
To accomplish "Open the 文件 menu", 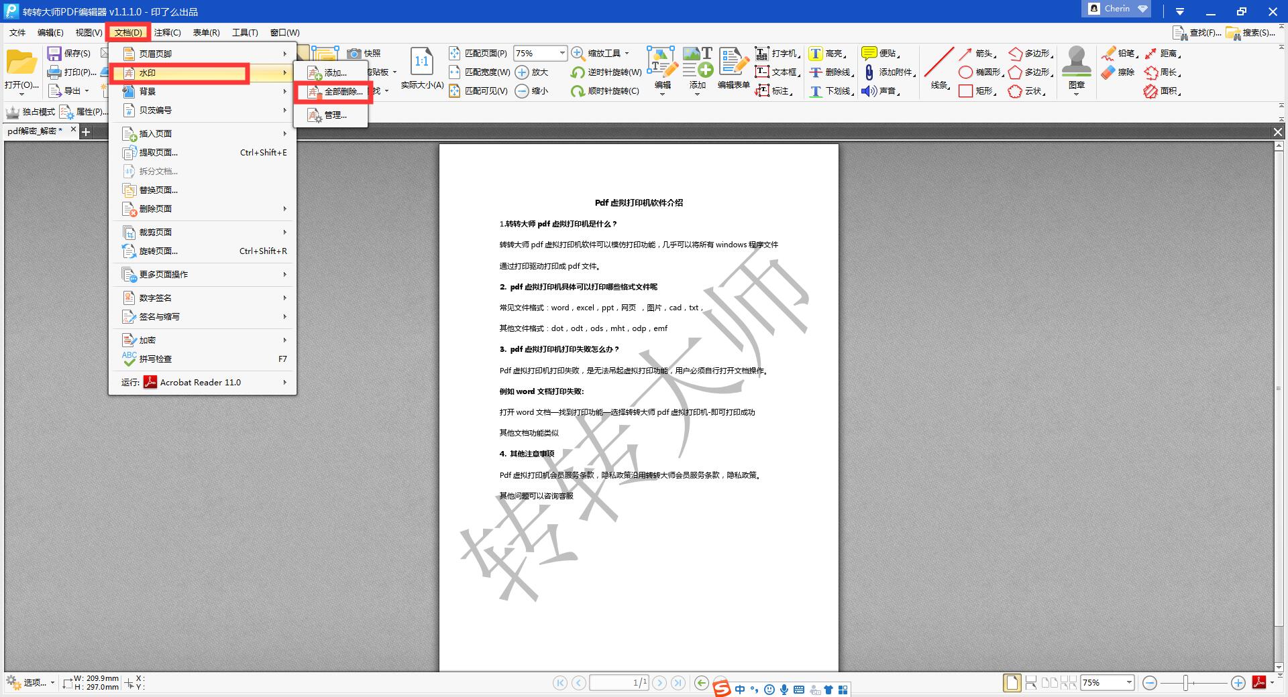I will tap(17, 32).
